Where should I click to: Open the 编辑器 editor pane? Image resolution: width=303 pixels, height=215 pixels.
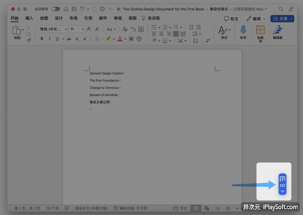click(278, 32)
